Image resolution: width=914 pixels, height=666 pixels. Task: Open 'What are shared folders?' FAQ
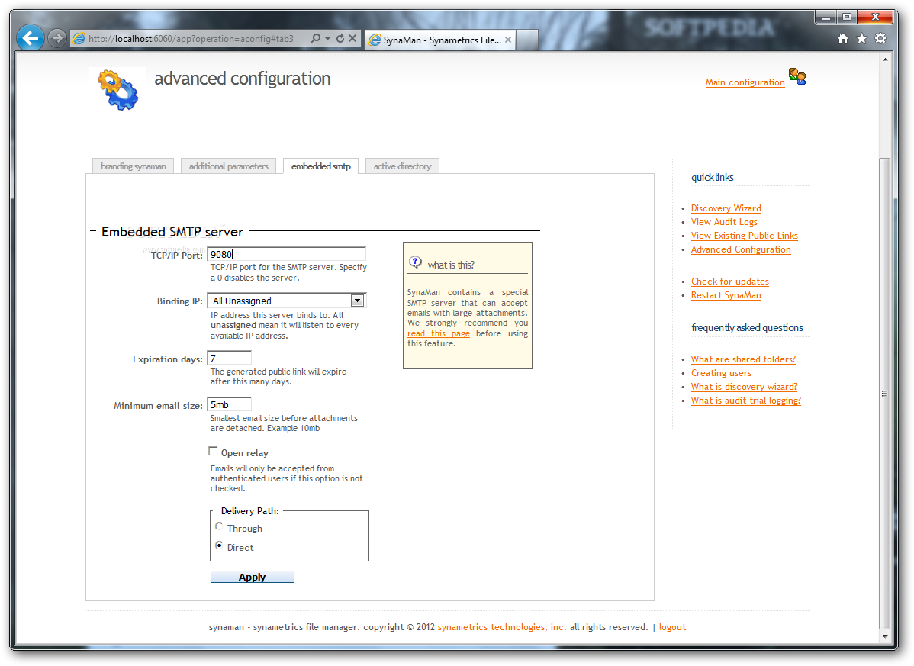point(743,359)
